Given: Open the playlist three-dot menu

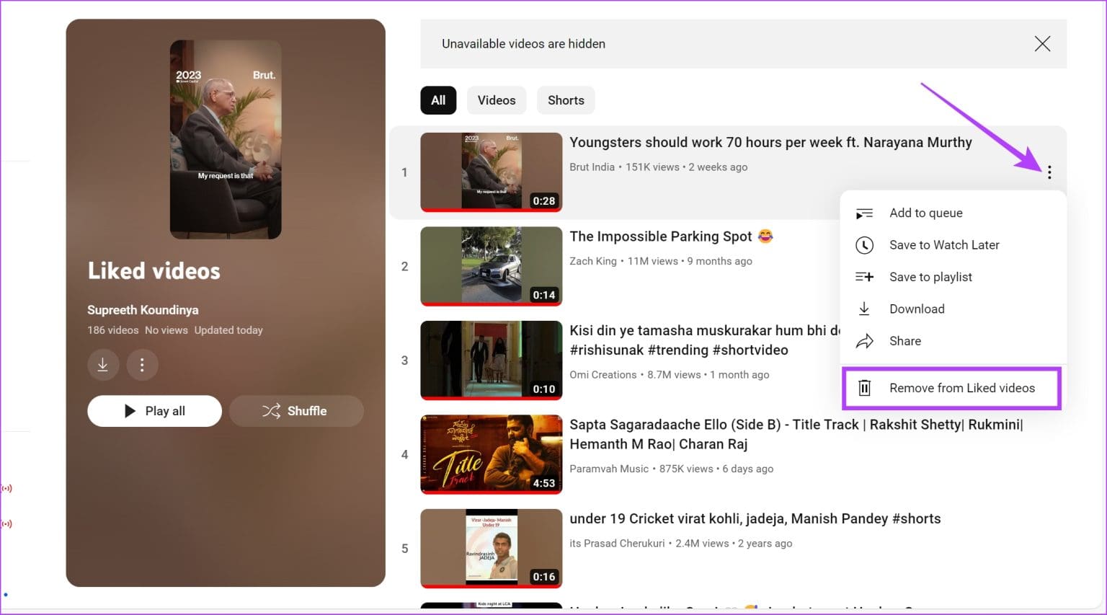Looking at the screenshot, I should pyautogui.click(x=142, y=365).
